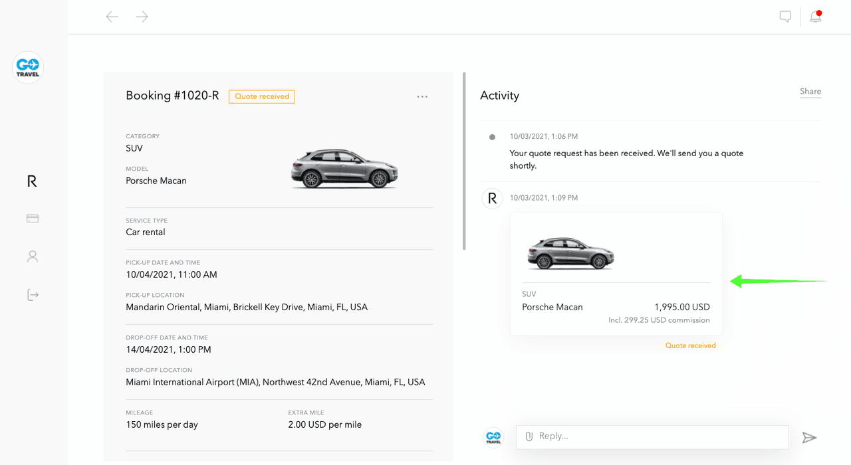The width and height of the screenshot is (851, 465).
Task: Click the 2.00 USD per mile value
Action: [x=324, y=424]
